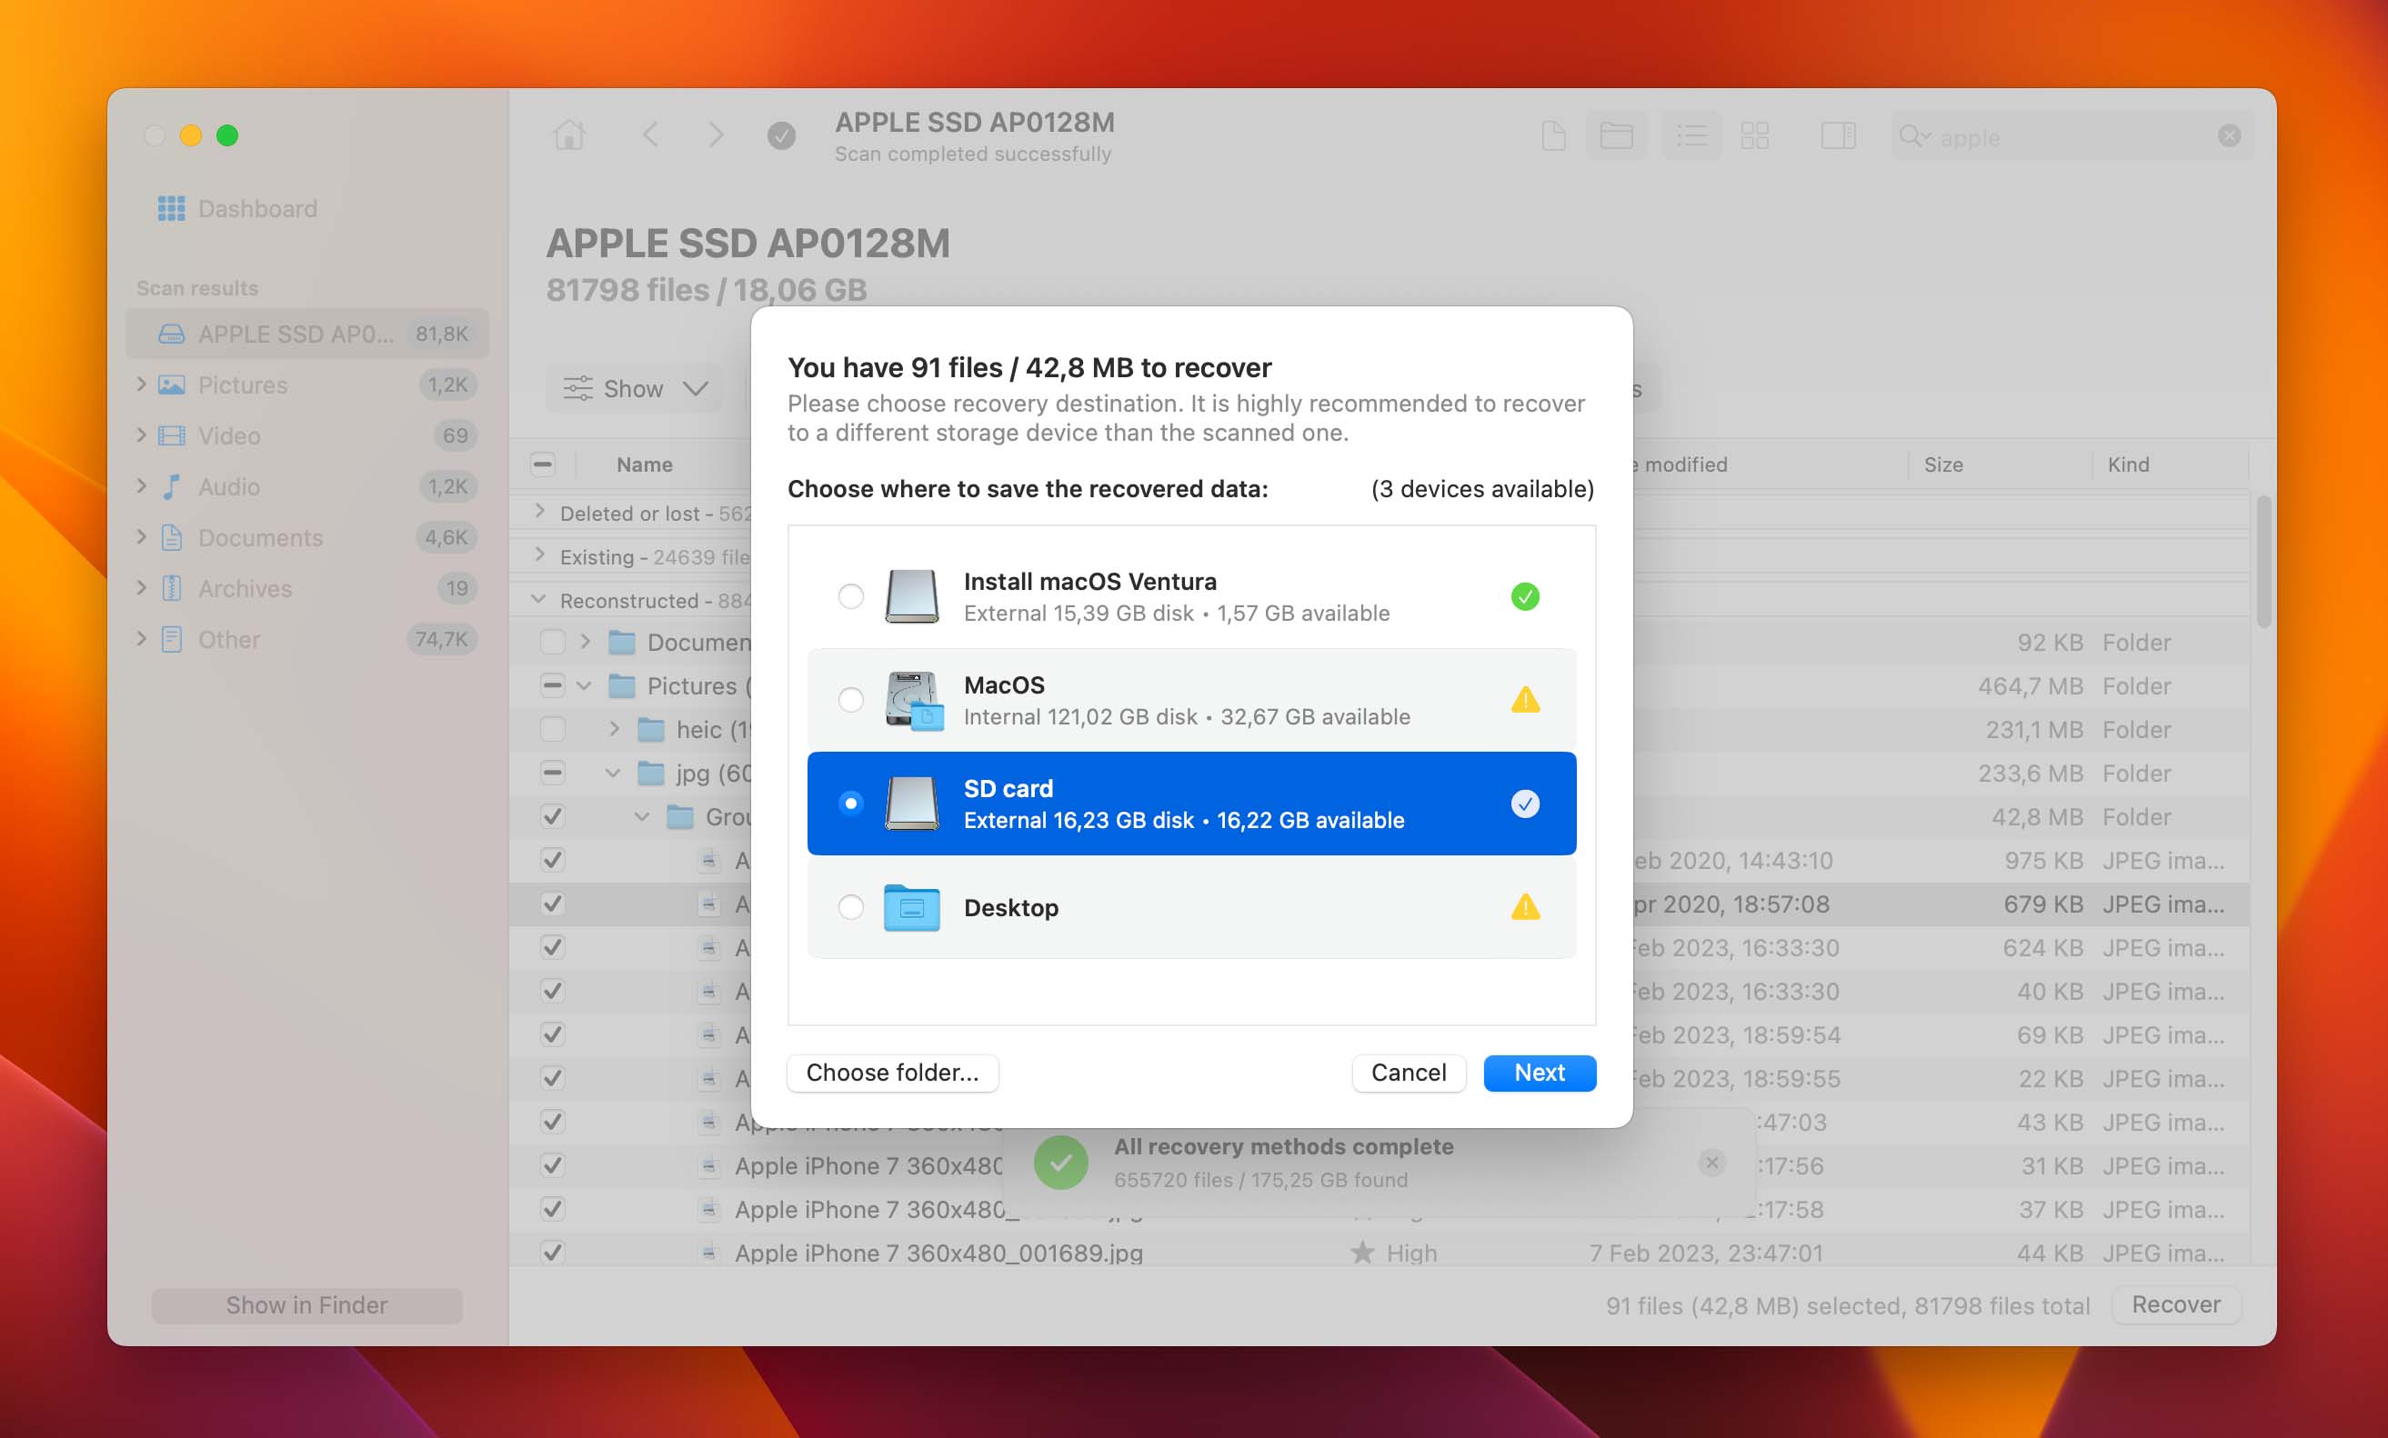Screen dimensions: 2388x1438
Task: Click the file list vertical scrollbar
Action: [2263, 562]
